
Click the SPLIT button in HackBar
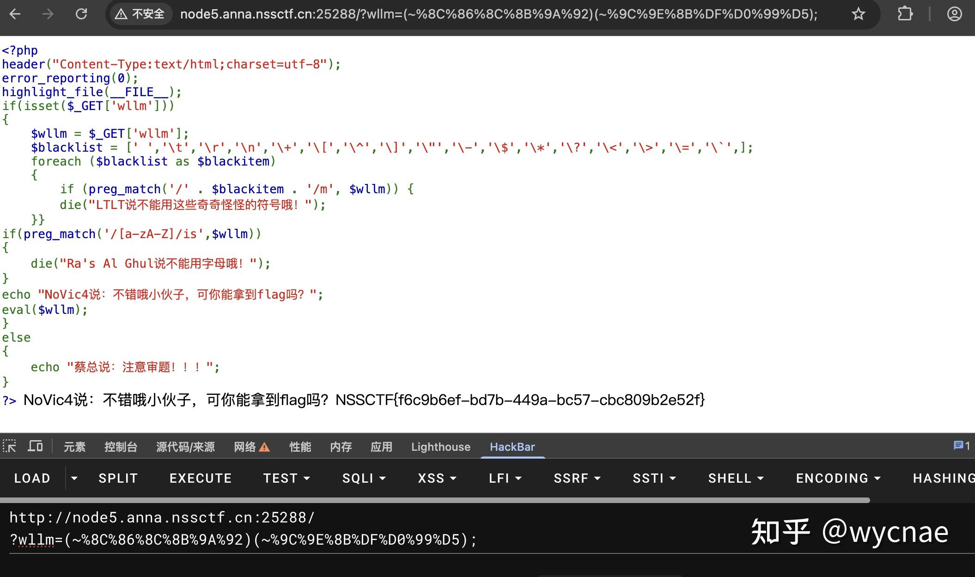tap(117, 479)
